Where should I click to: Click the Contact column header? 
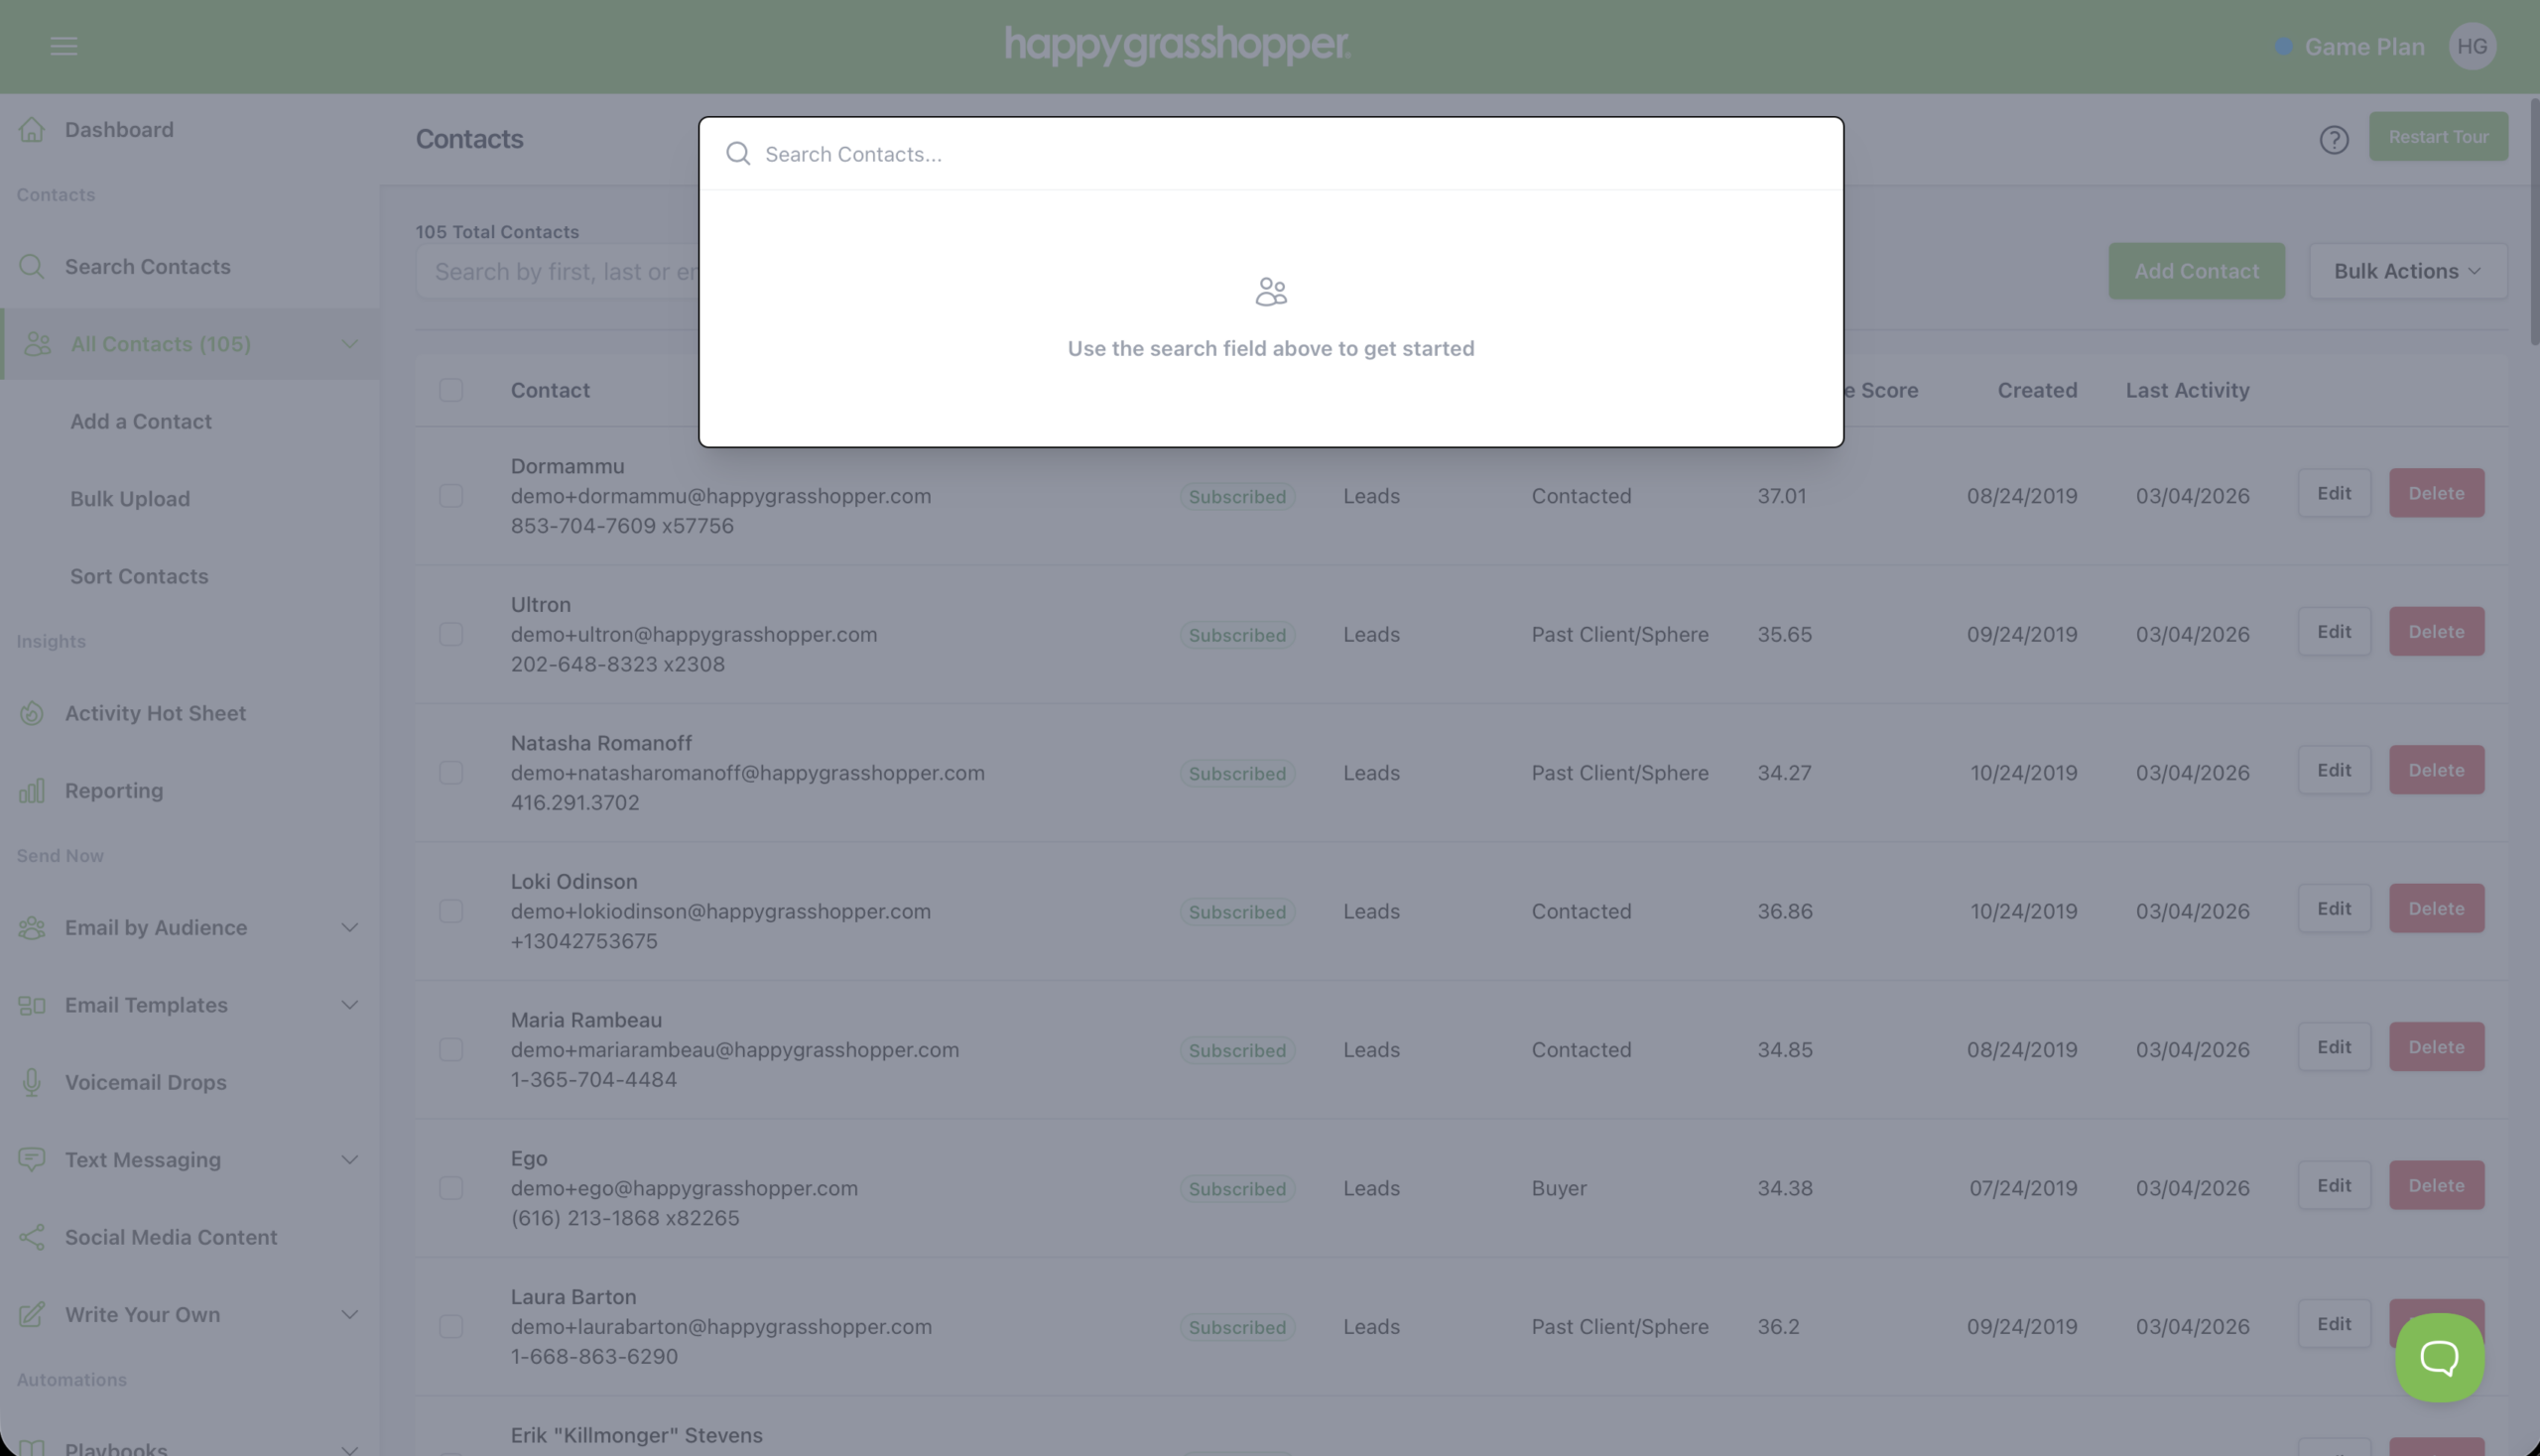(551, 390)
